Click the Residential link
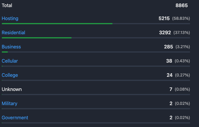 [13, 32]
